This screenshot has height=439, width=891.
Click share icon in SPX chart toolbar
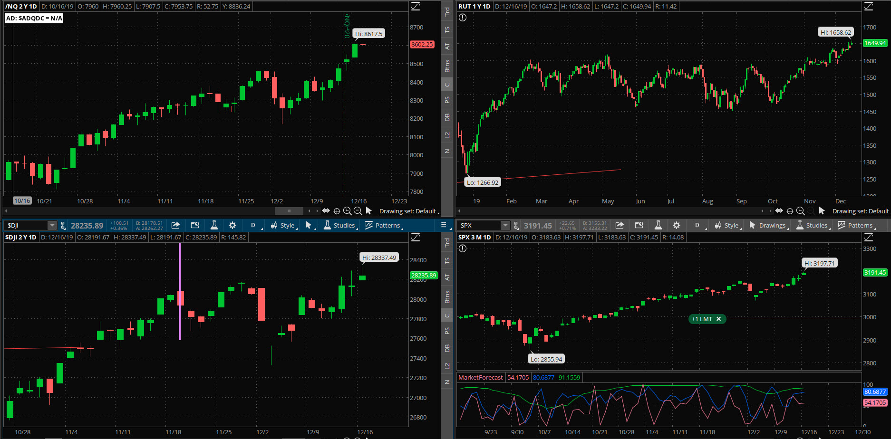click(x=620, y=225)
